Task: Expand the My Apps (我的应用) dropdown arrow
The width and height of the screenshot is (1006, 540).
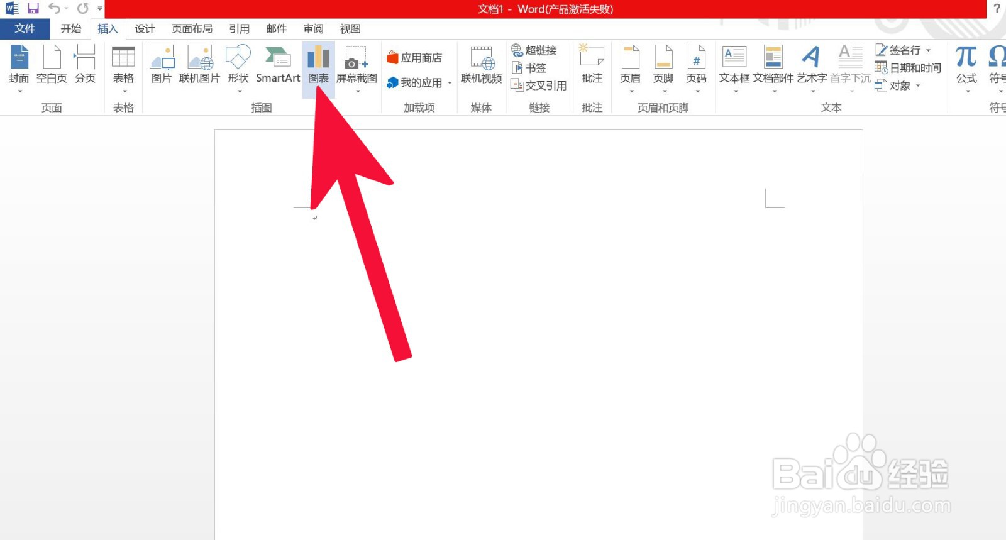Action: [x=450, y=84]
